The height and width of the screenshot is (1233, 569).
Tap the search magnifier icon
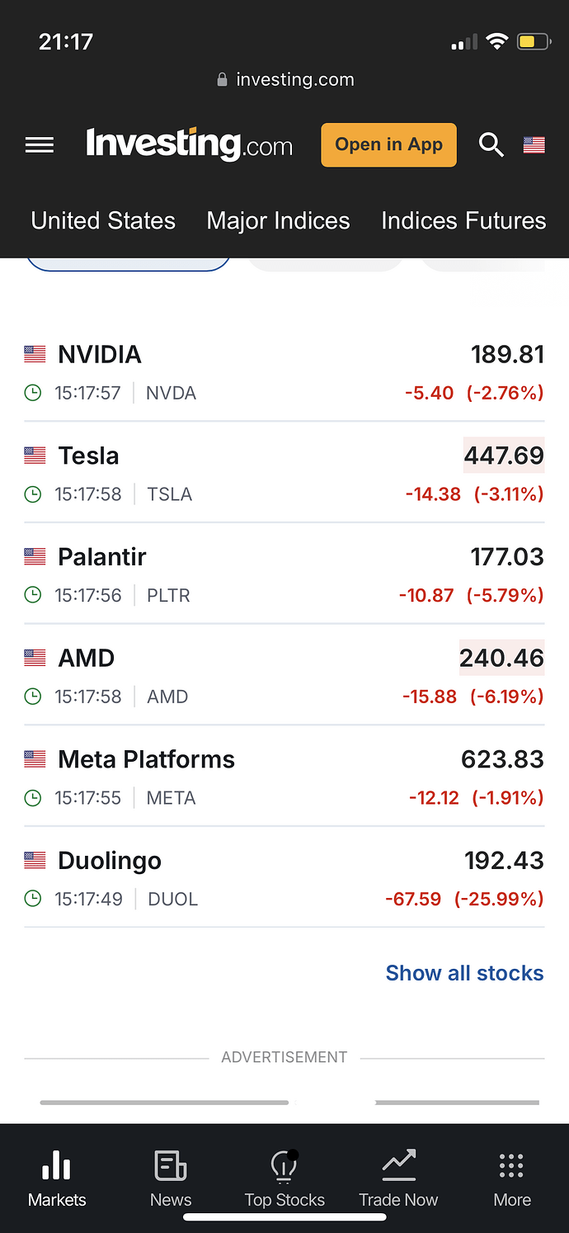point(491,145)
